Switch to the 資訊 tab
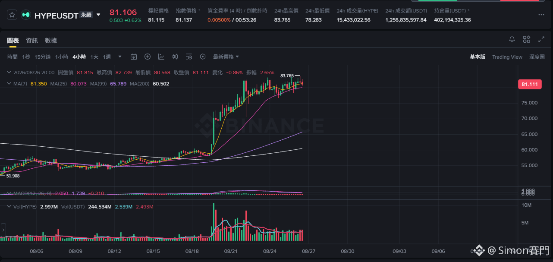 click(32, 41)
